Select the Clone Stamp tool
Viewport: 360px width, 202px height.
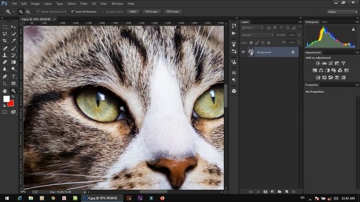4,55
